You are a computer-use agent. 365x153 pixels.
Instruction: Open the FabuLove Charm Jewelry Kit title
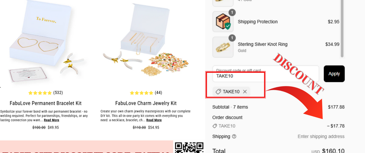146,103
